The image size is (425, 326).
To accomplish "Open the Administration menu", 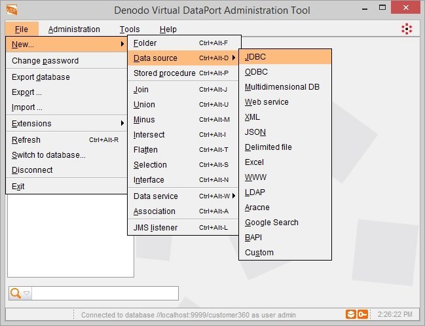I will [x=74, y=29].
